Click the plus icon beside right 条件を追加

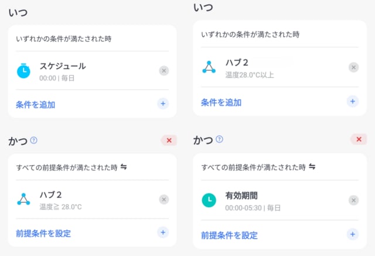point(353,101)
